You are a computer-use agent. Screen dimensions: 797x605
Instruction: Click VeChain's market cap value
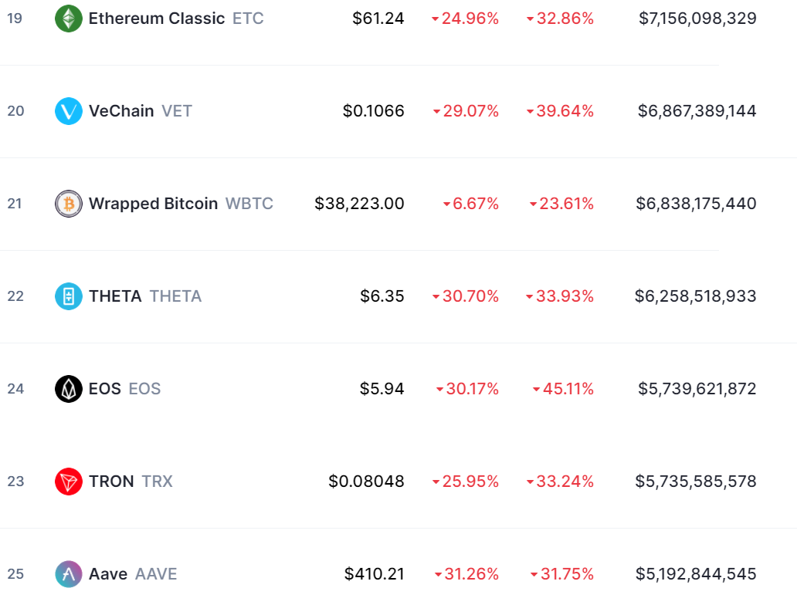[x=697, y=111]
